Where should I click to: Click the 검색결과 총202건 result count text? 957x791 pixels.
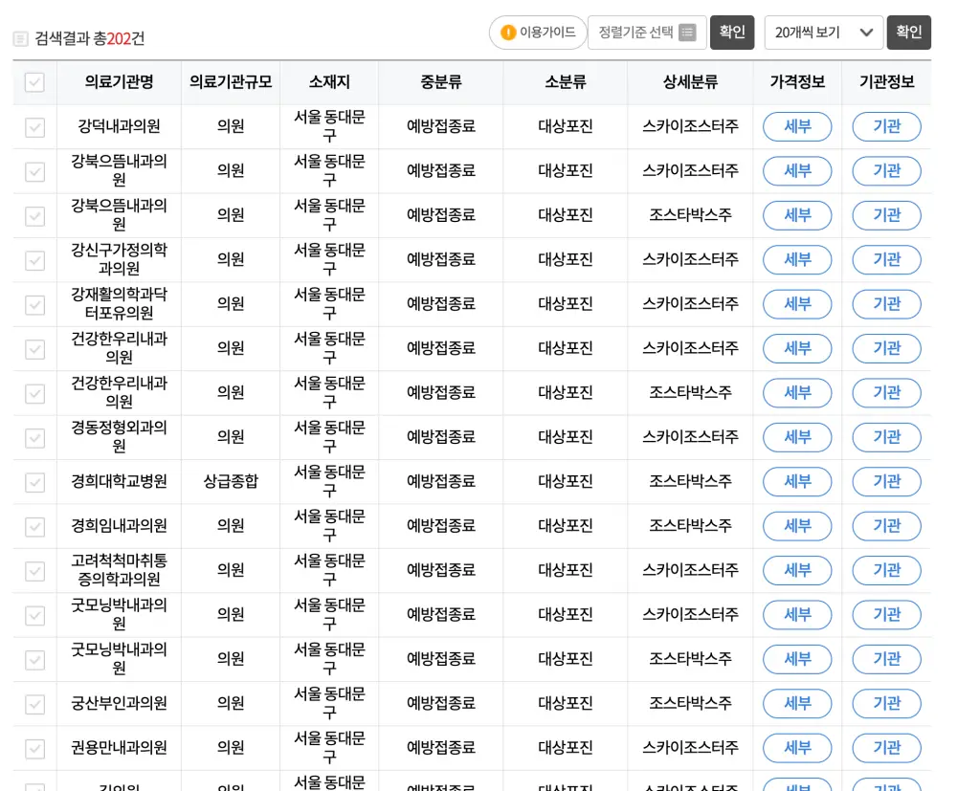point(90,39)
